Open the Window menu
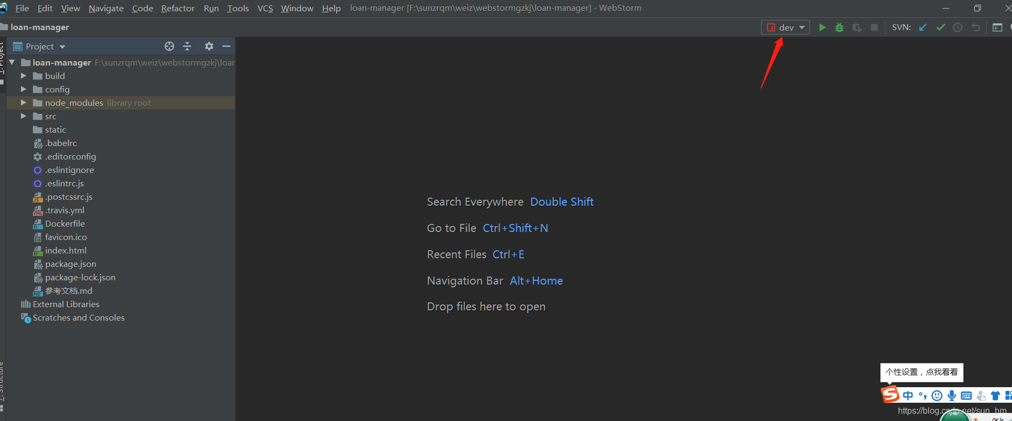1012x421 pixels. pos(297,8)
